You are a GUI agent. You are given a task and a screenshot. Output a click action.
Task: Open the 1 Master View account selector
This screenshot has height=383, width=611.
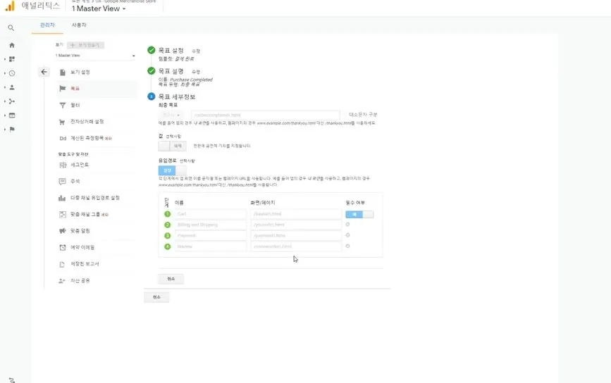99,8
